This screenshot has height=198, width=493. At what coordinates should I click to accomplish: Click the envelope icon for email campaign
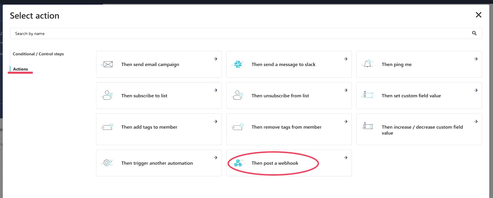coord(108,64)
